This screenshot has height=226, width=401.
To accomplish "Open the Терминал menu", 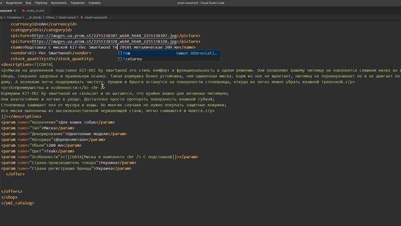I will point(78,3).
